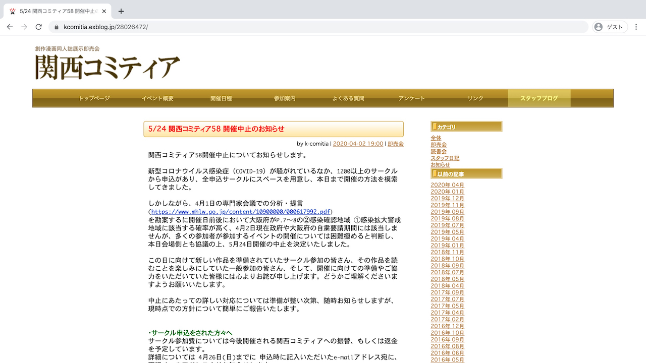Open archive 2020年 04月
The height and width of the screenshot is (363, 646).
(x=448, y=185)
